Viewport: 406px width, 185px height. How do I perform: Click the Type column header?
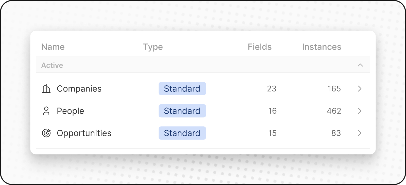(153, 47)
